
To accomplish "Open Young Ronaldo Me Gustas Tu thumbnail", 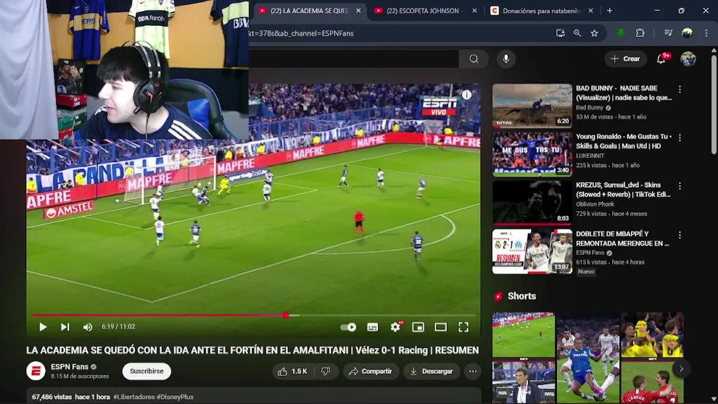I will coord(532,154).
